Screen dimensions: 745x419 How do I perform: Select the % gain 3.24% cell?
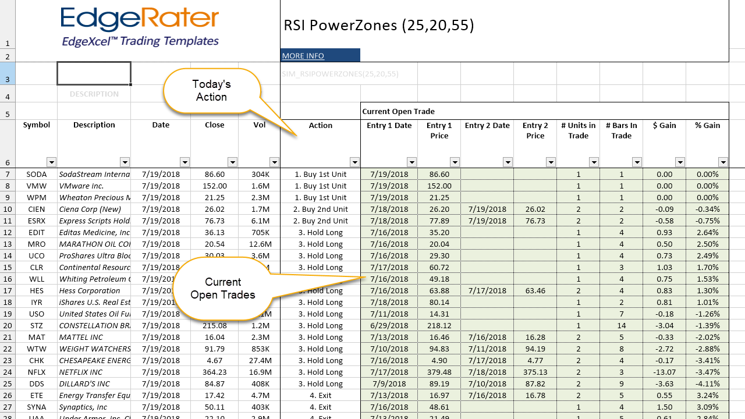pyautogui.click(x=708, y=395)
